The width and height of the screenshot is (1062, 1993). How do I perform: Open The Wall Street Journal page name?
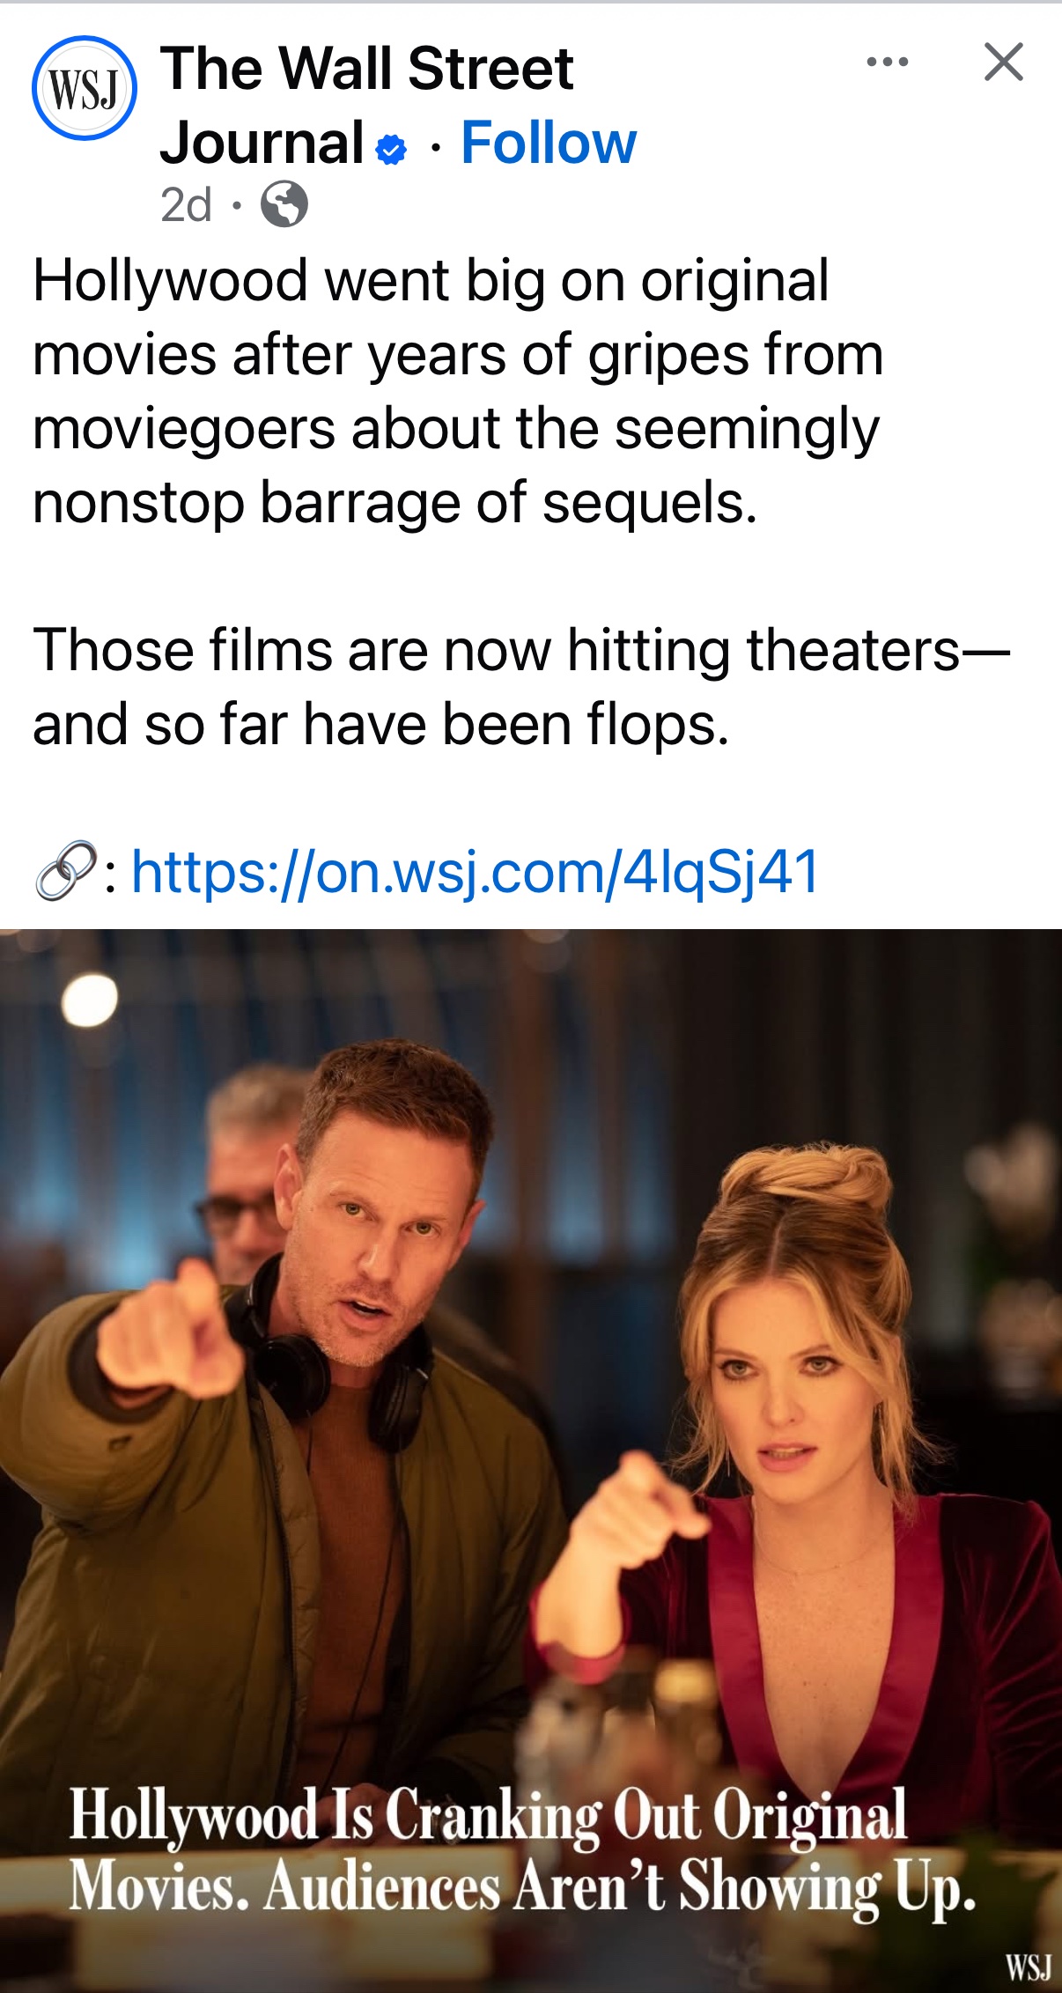point(367,105)
